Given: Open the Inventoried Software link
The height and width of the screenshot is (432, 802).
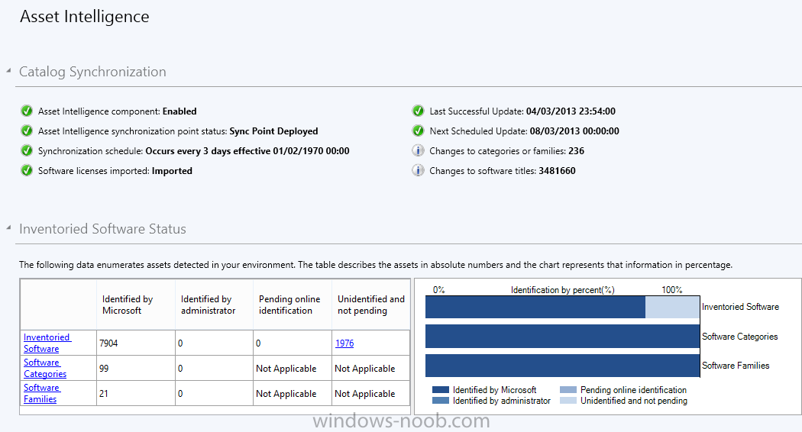Looking at the screenshot, I should [47, 343].
